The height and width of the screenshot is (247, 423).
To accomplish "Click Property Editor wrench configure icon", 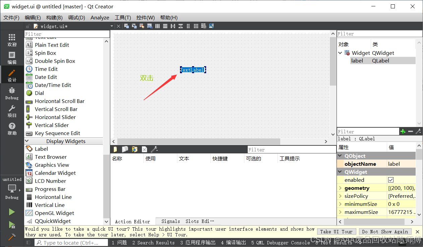I will [418, 132].
